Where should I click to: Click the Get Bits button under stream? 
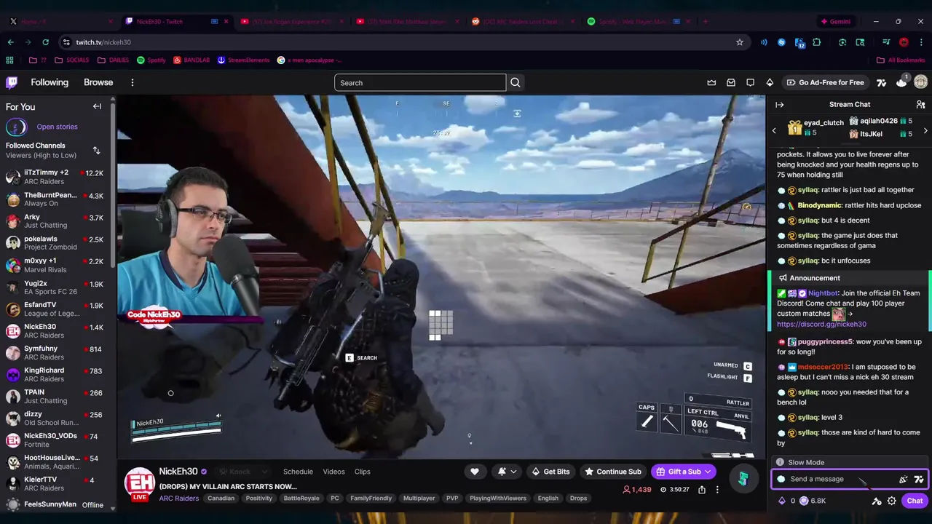tap(550, 472)
